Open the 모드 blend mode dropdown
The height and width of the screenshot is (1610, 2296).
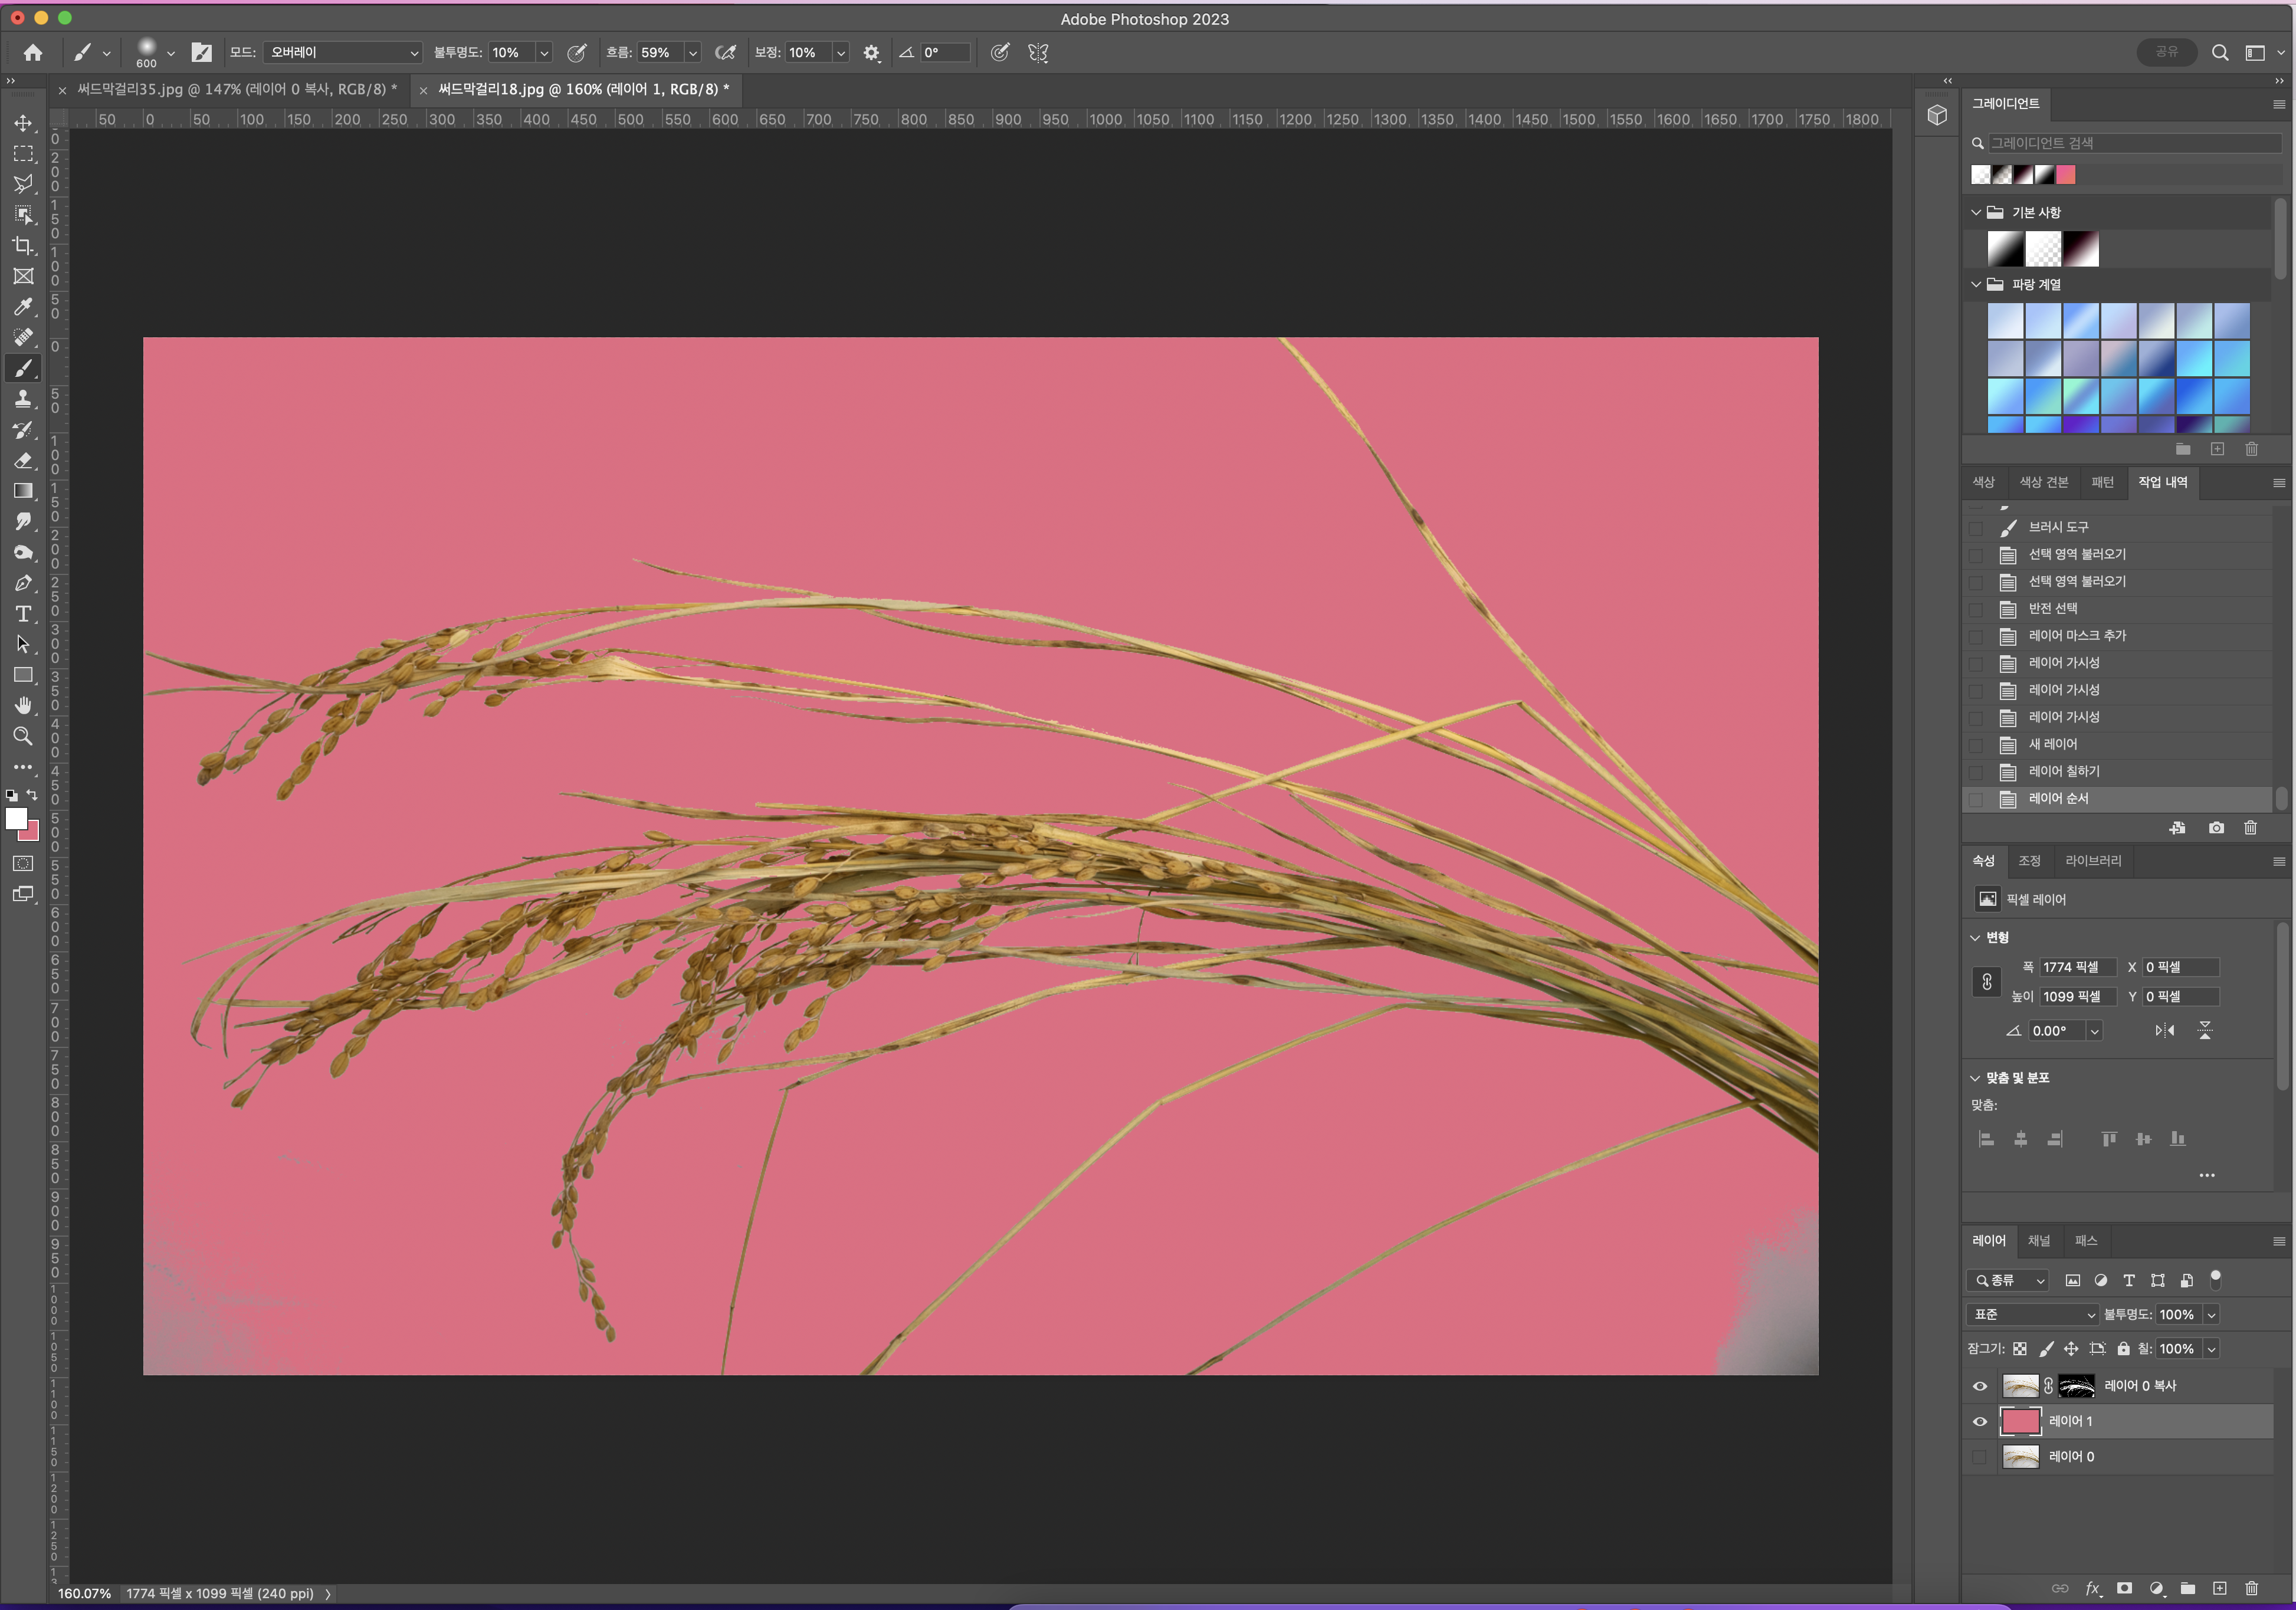tap(343, 53)
